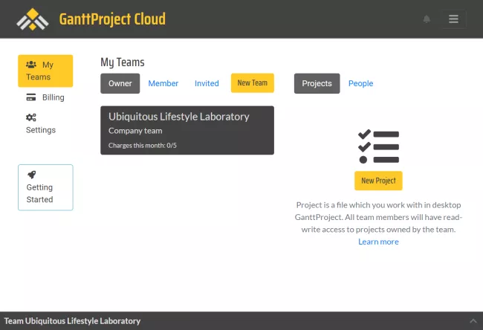Click the My Teams page heading

[123, 62]
